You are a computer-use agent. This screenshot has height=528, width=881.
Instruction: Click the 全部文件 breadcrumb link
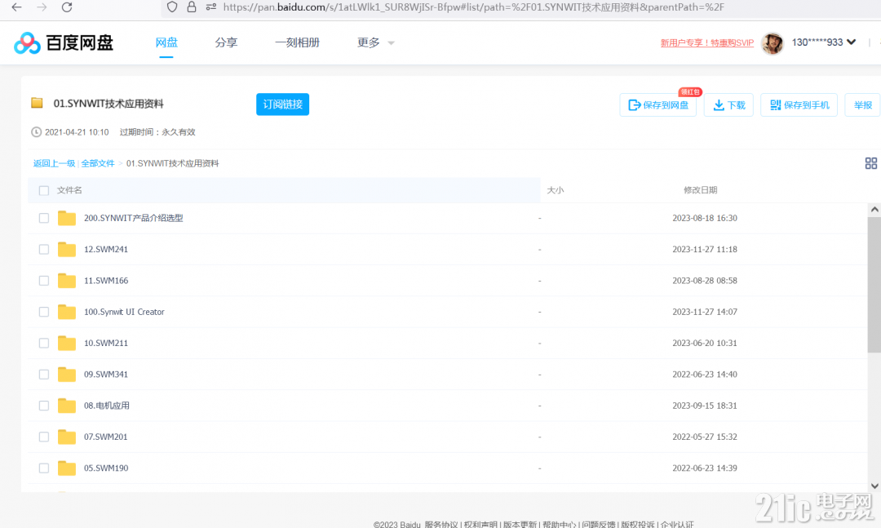pyautogui.click(x=98, y=164)
